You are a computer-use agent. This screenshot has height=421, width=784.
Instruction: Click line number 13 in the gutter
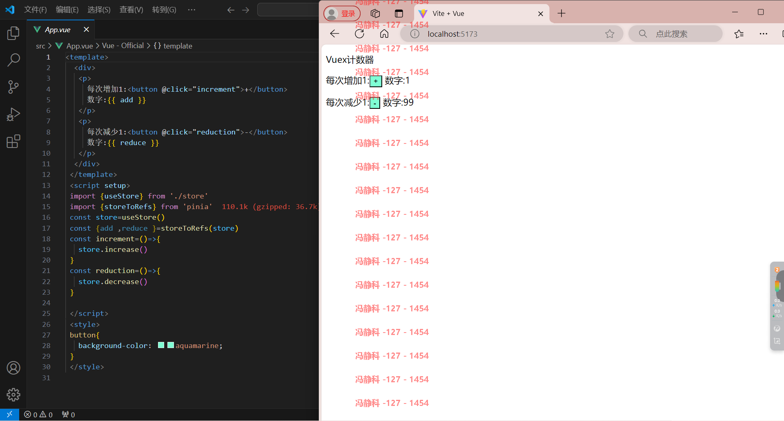pyautogui.click(x=47, y=185)
